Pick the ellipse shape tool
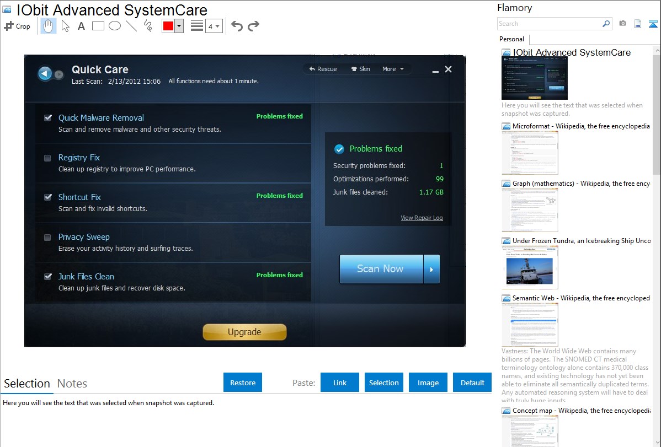 tap(115, 26)
